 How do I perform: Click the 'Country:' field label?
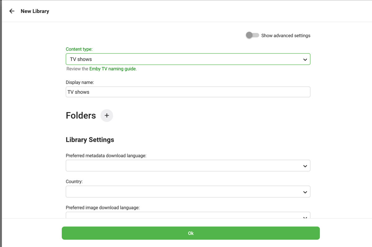74,182
